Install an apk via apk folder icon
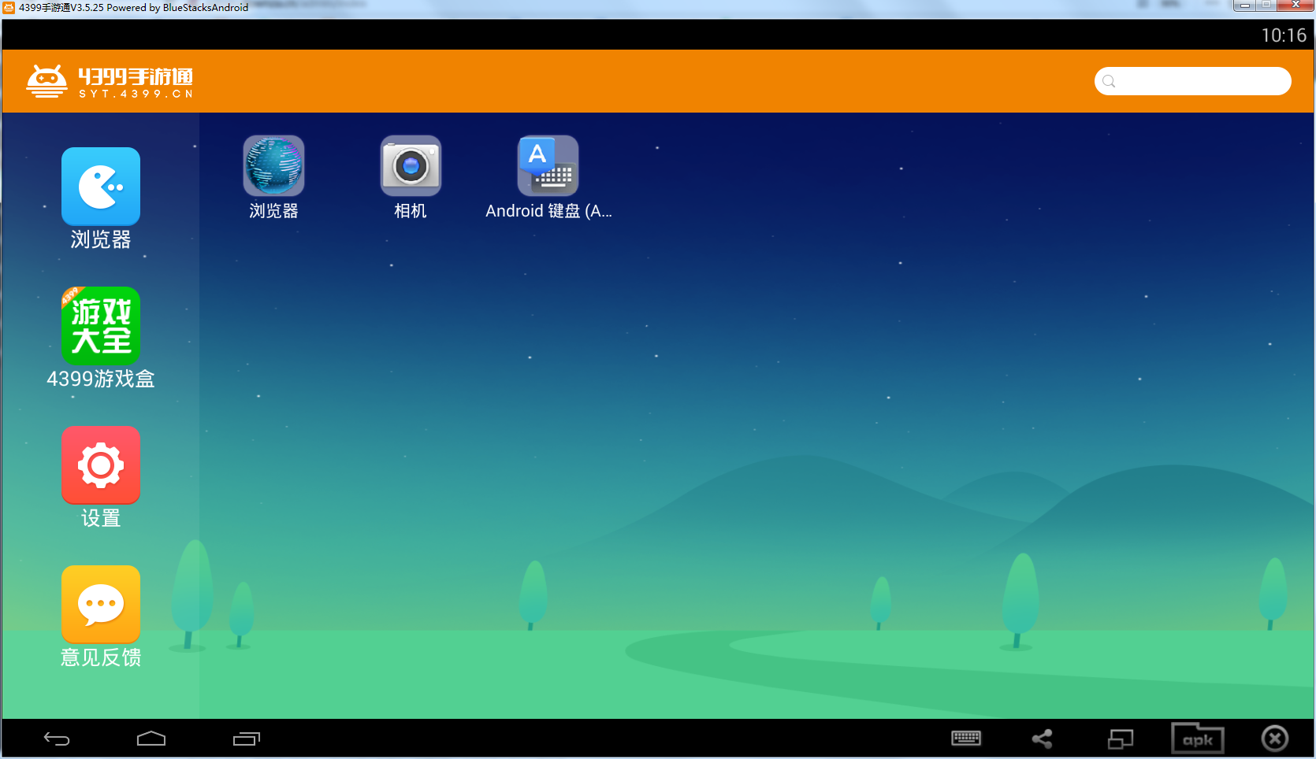 coord(1198,739)
